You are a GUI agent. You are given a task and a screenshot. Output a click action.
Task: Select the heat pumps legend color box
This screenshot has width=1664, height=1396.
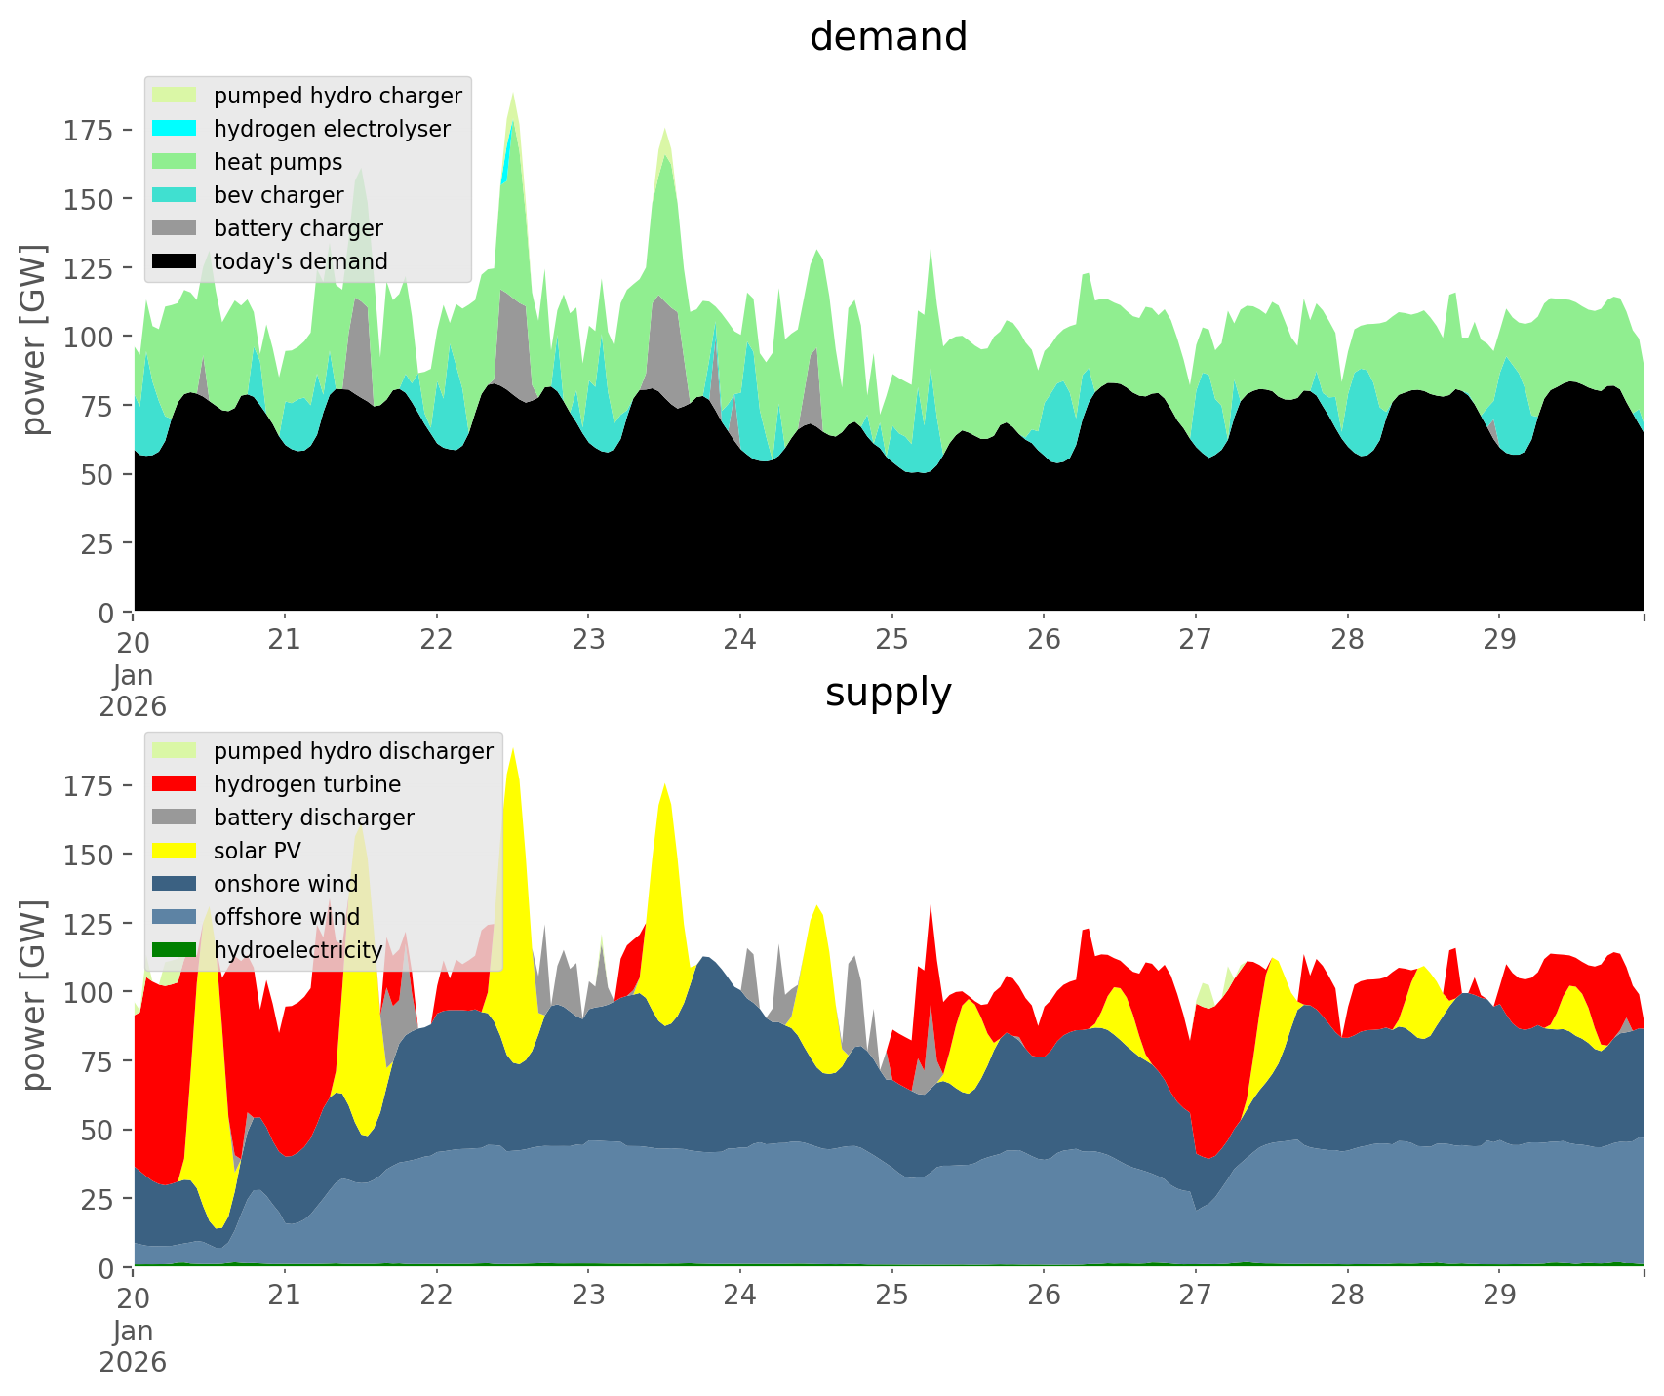coord(175,162)
